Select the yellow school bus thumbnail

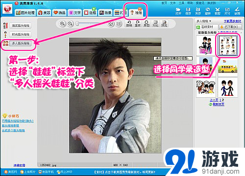(x=228, y=66)
